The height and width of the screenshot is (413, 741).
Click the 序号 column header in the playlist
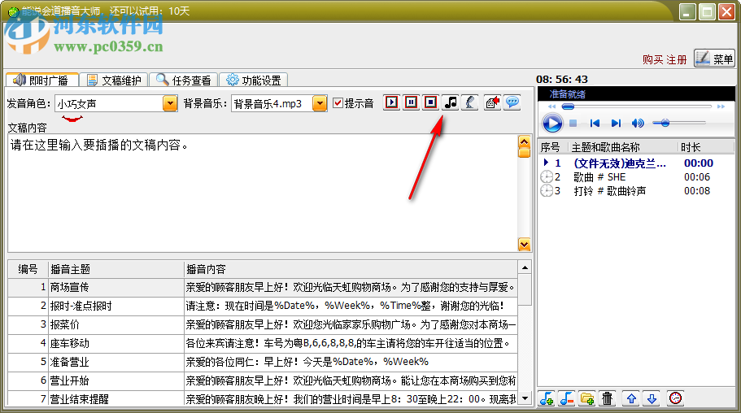click(x=553, y=147)
